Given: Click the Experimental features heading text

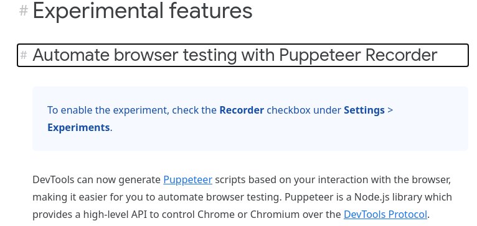Looking at the screenshot, I should tap(143, 11).
